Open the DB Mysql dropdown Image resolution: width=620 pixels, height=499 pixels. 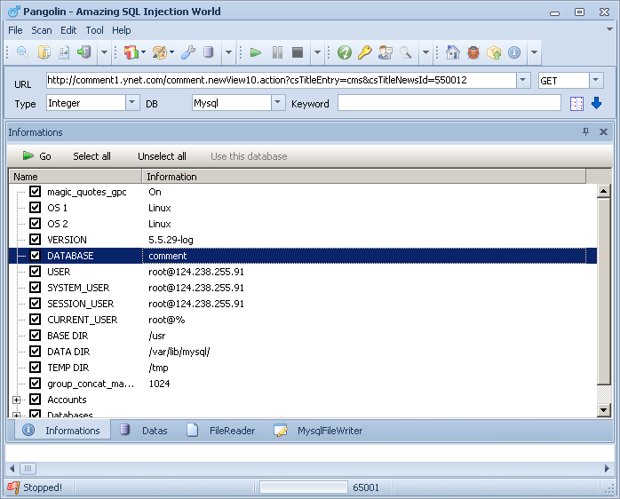(x=278, y=103)
